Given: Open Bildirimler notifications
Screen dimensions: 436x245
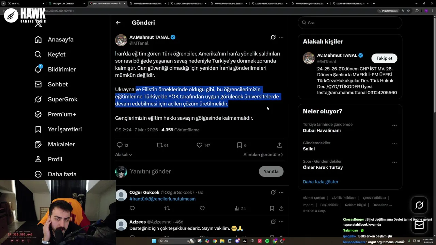Looking at the screenshot, I should point(55,69).
